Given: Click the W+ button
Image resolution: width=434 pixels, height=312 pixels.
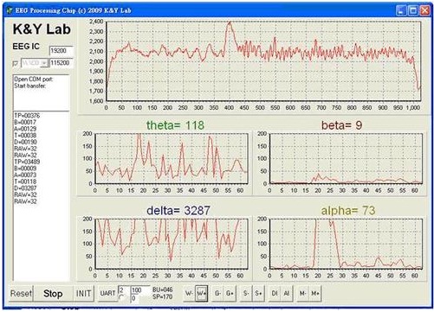Looking at the screenshot, I should tap(201, 293).
